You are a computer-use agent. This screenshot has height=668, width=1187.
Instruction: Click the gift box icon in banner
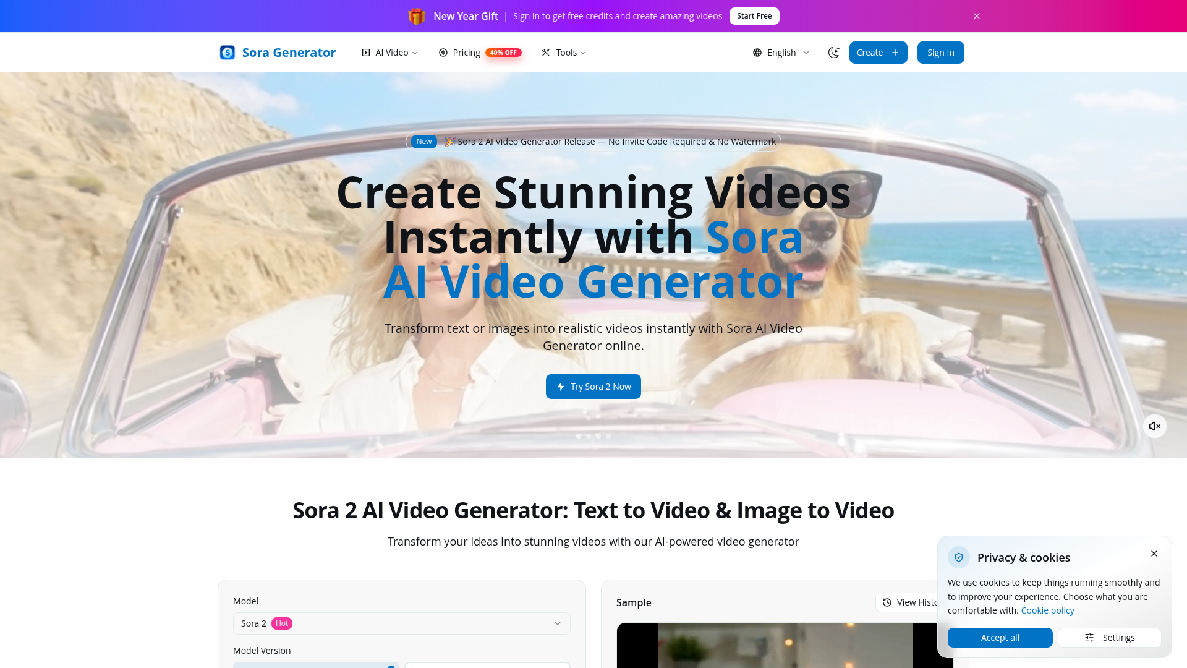click(x=417, y=16)
